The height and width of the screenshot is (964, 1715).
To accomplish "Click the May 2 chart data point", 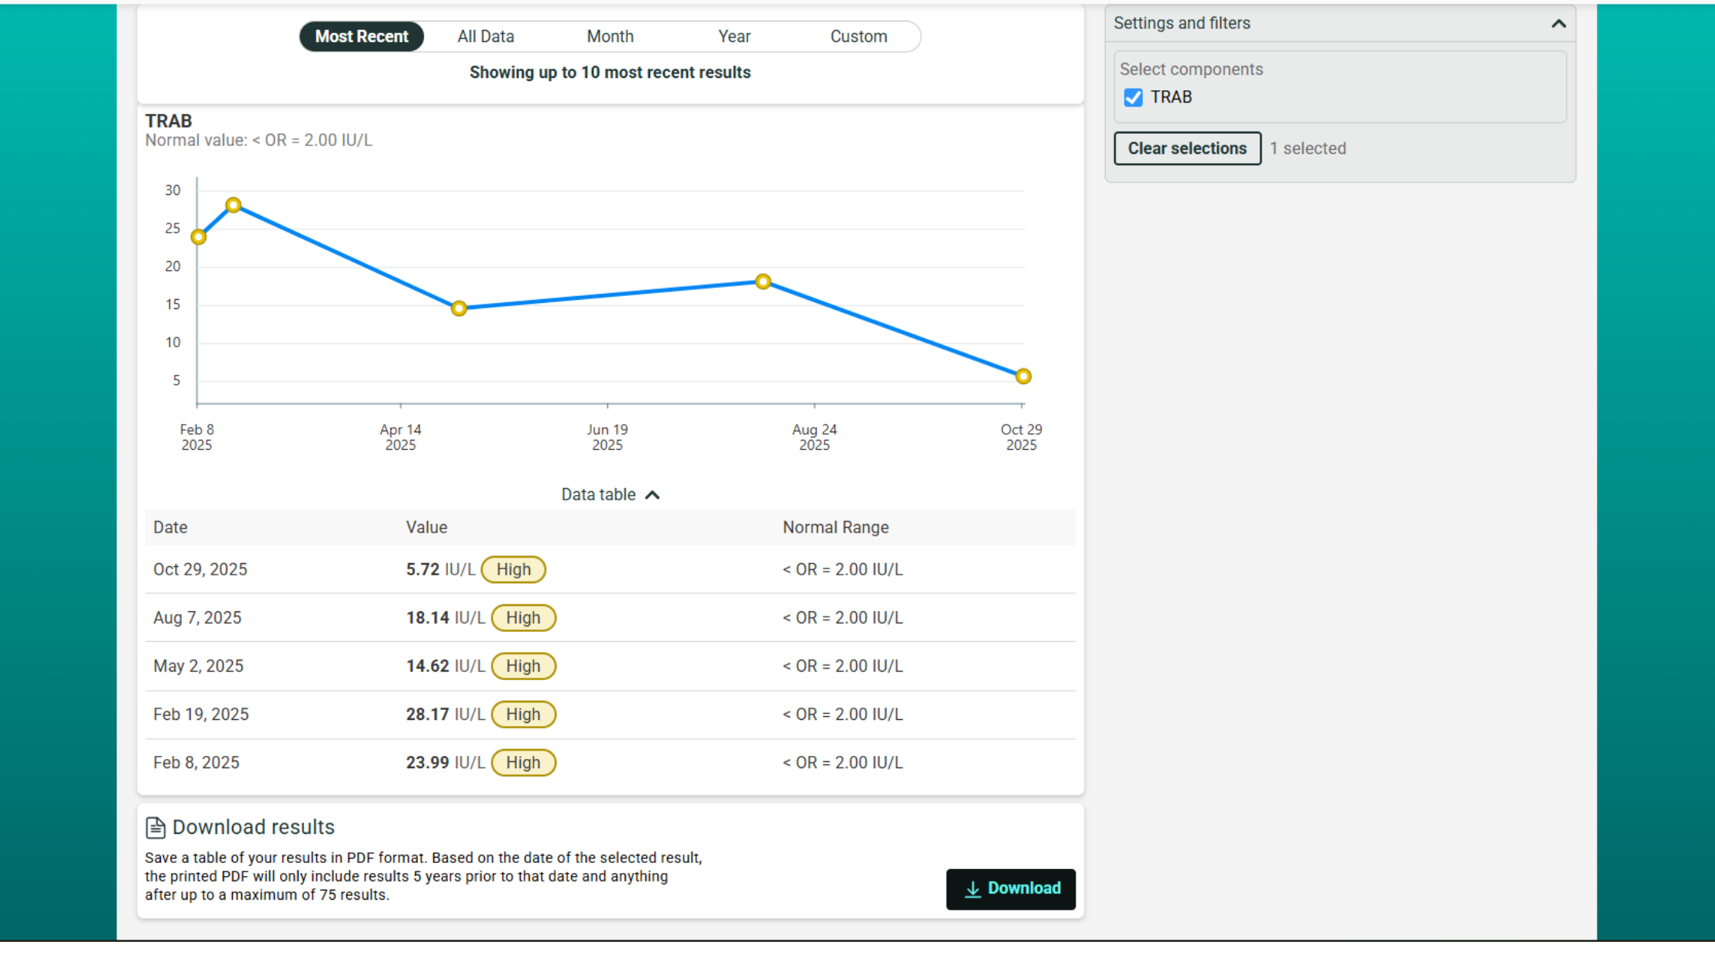I will click(x=459, y=308).
